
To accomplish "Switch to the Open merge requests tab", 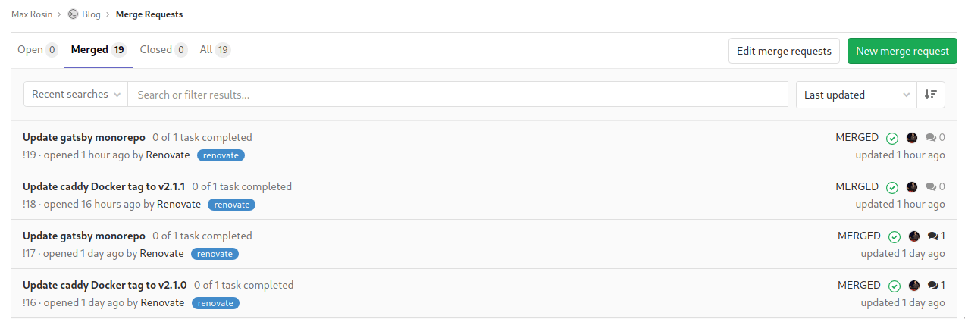I will (38, 50).
